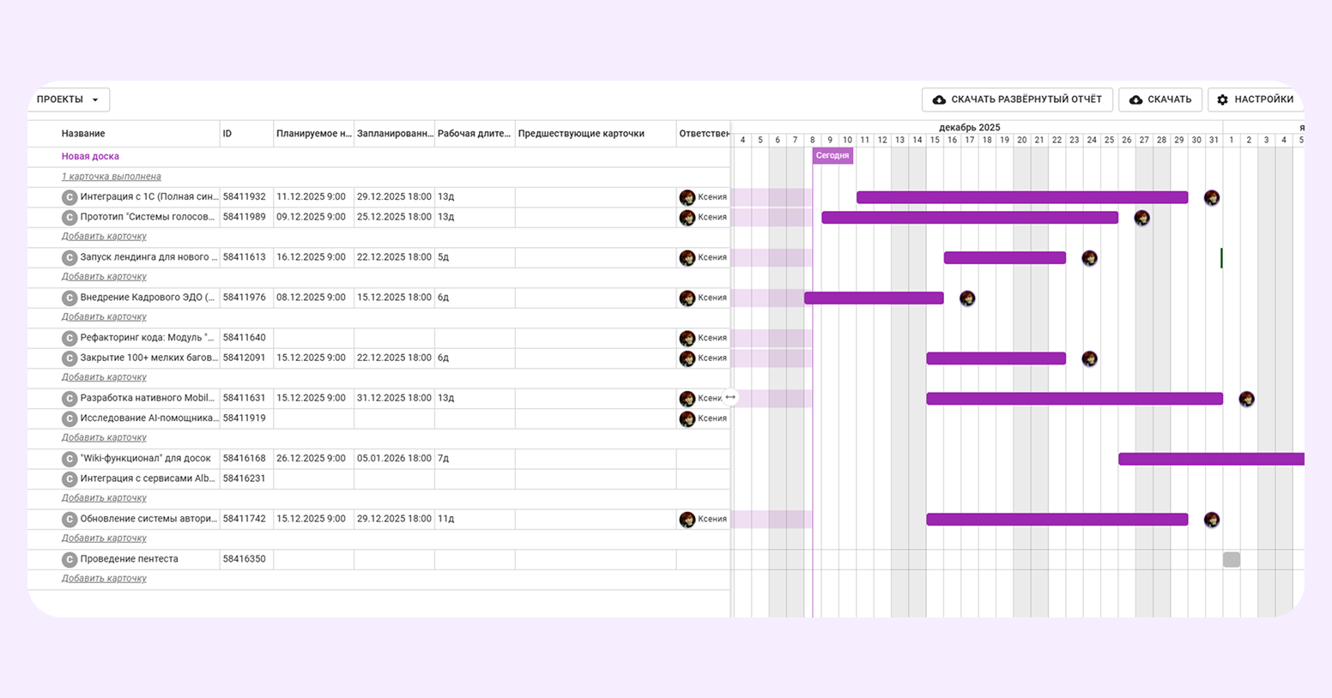Viewport: 1332px width, 698px height.
Task: Click the avatar after the Внедрение Кадрового ЭДО bar
Action: click(967, 298)
